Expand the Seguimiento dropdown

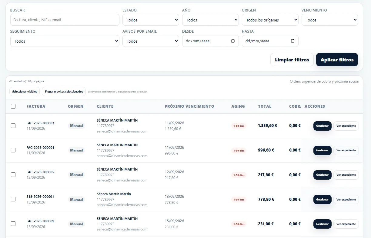click(x=65, y=41)
